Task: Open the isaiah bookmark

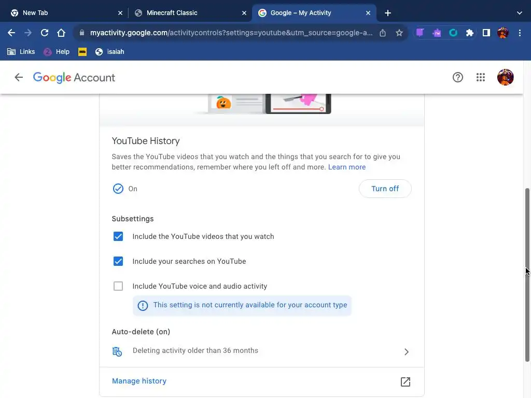Action: pyautogui.click(x=110, y=52)
